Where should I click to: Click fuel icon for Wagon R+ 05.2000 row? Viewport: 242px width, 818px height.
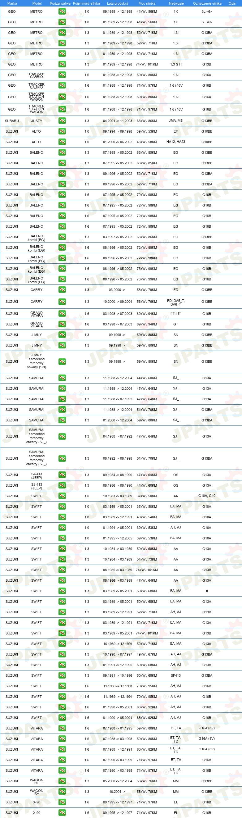tap(62, 781)
